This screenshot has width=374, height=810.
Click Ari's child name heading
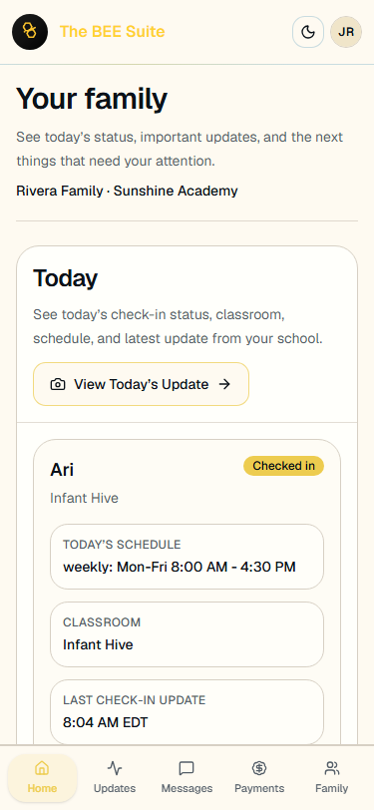click(x=62, y=470)
